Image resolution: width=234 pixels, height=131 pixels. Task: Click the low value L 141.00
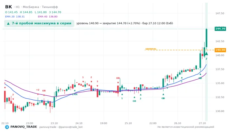coord(41,12)
